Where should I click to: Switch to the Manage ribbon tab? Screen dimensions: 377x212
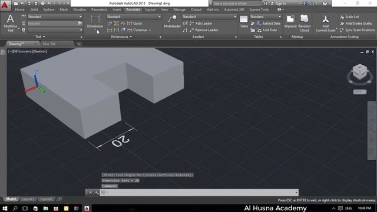click(179, 9)
